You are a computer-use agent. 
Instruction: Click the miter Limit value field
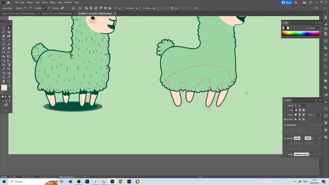click(x=317, y=115)
